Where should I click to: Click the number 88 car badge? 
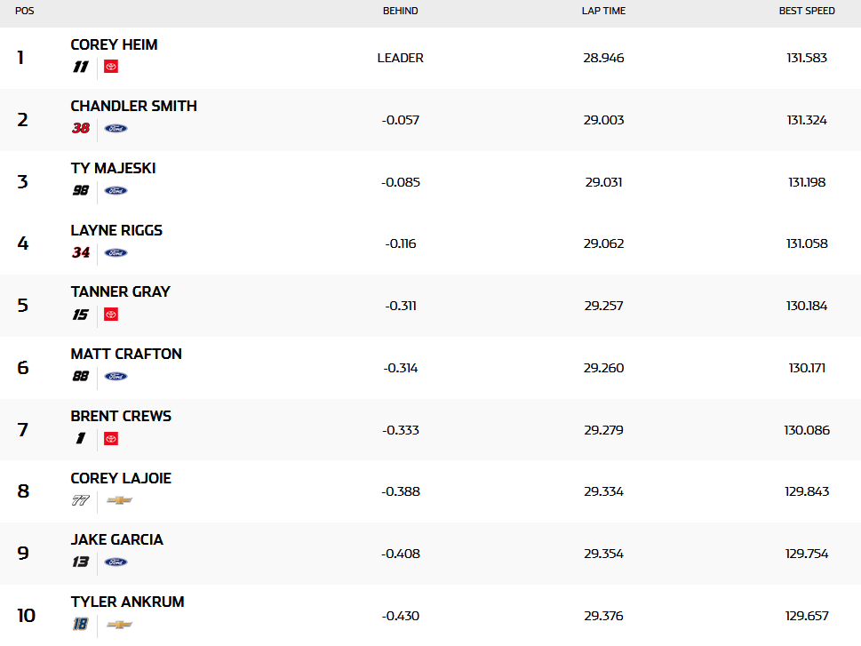point(81,377)
